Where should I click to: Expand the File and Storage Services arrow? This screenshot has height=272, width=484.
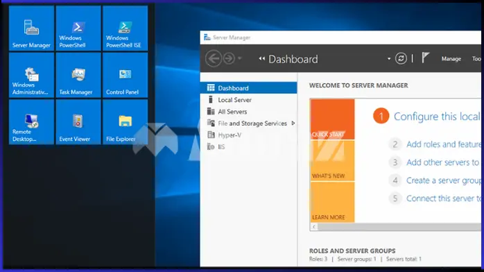(x=293, y=124)
